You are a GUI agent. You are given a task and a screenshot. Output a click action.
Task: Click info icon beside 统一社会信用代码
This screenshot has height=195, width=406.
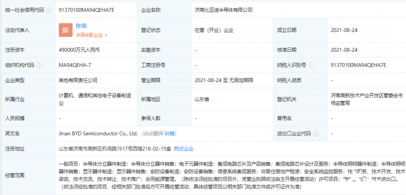pos(49,10)
